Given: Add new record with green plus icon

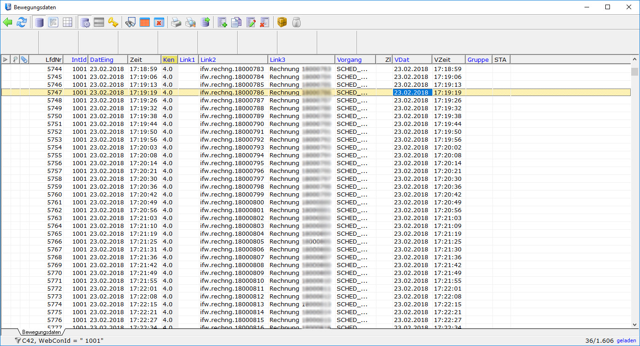Looking at the screenshot, I should tap(222, 22).
